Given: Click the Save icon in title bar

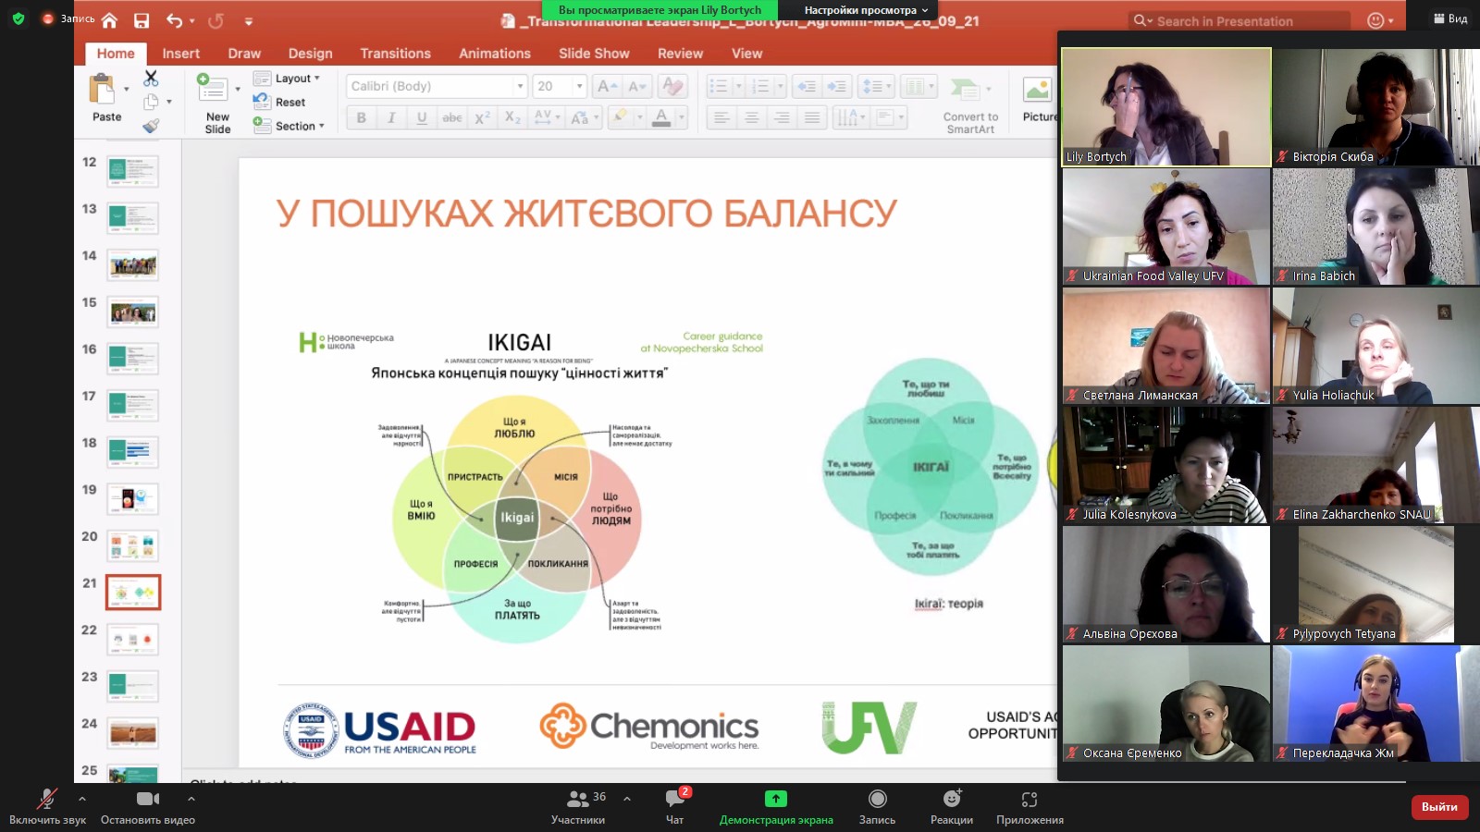Looking at the screenshot, I should pyautogui.click(x=142, y=20).
